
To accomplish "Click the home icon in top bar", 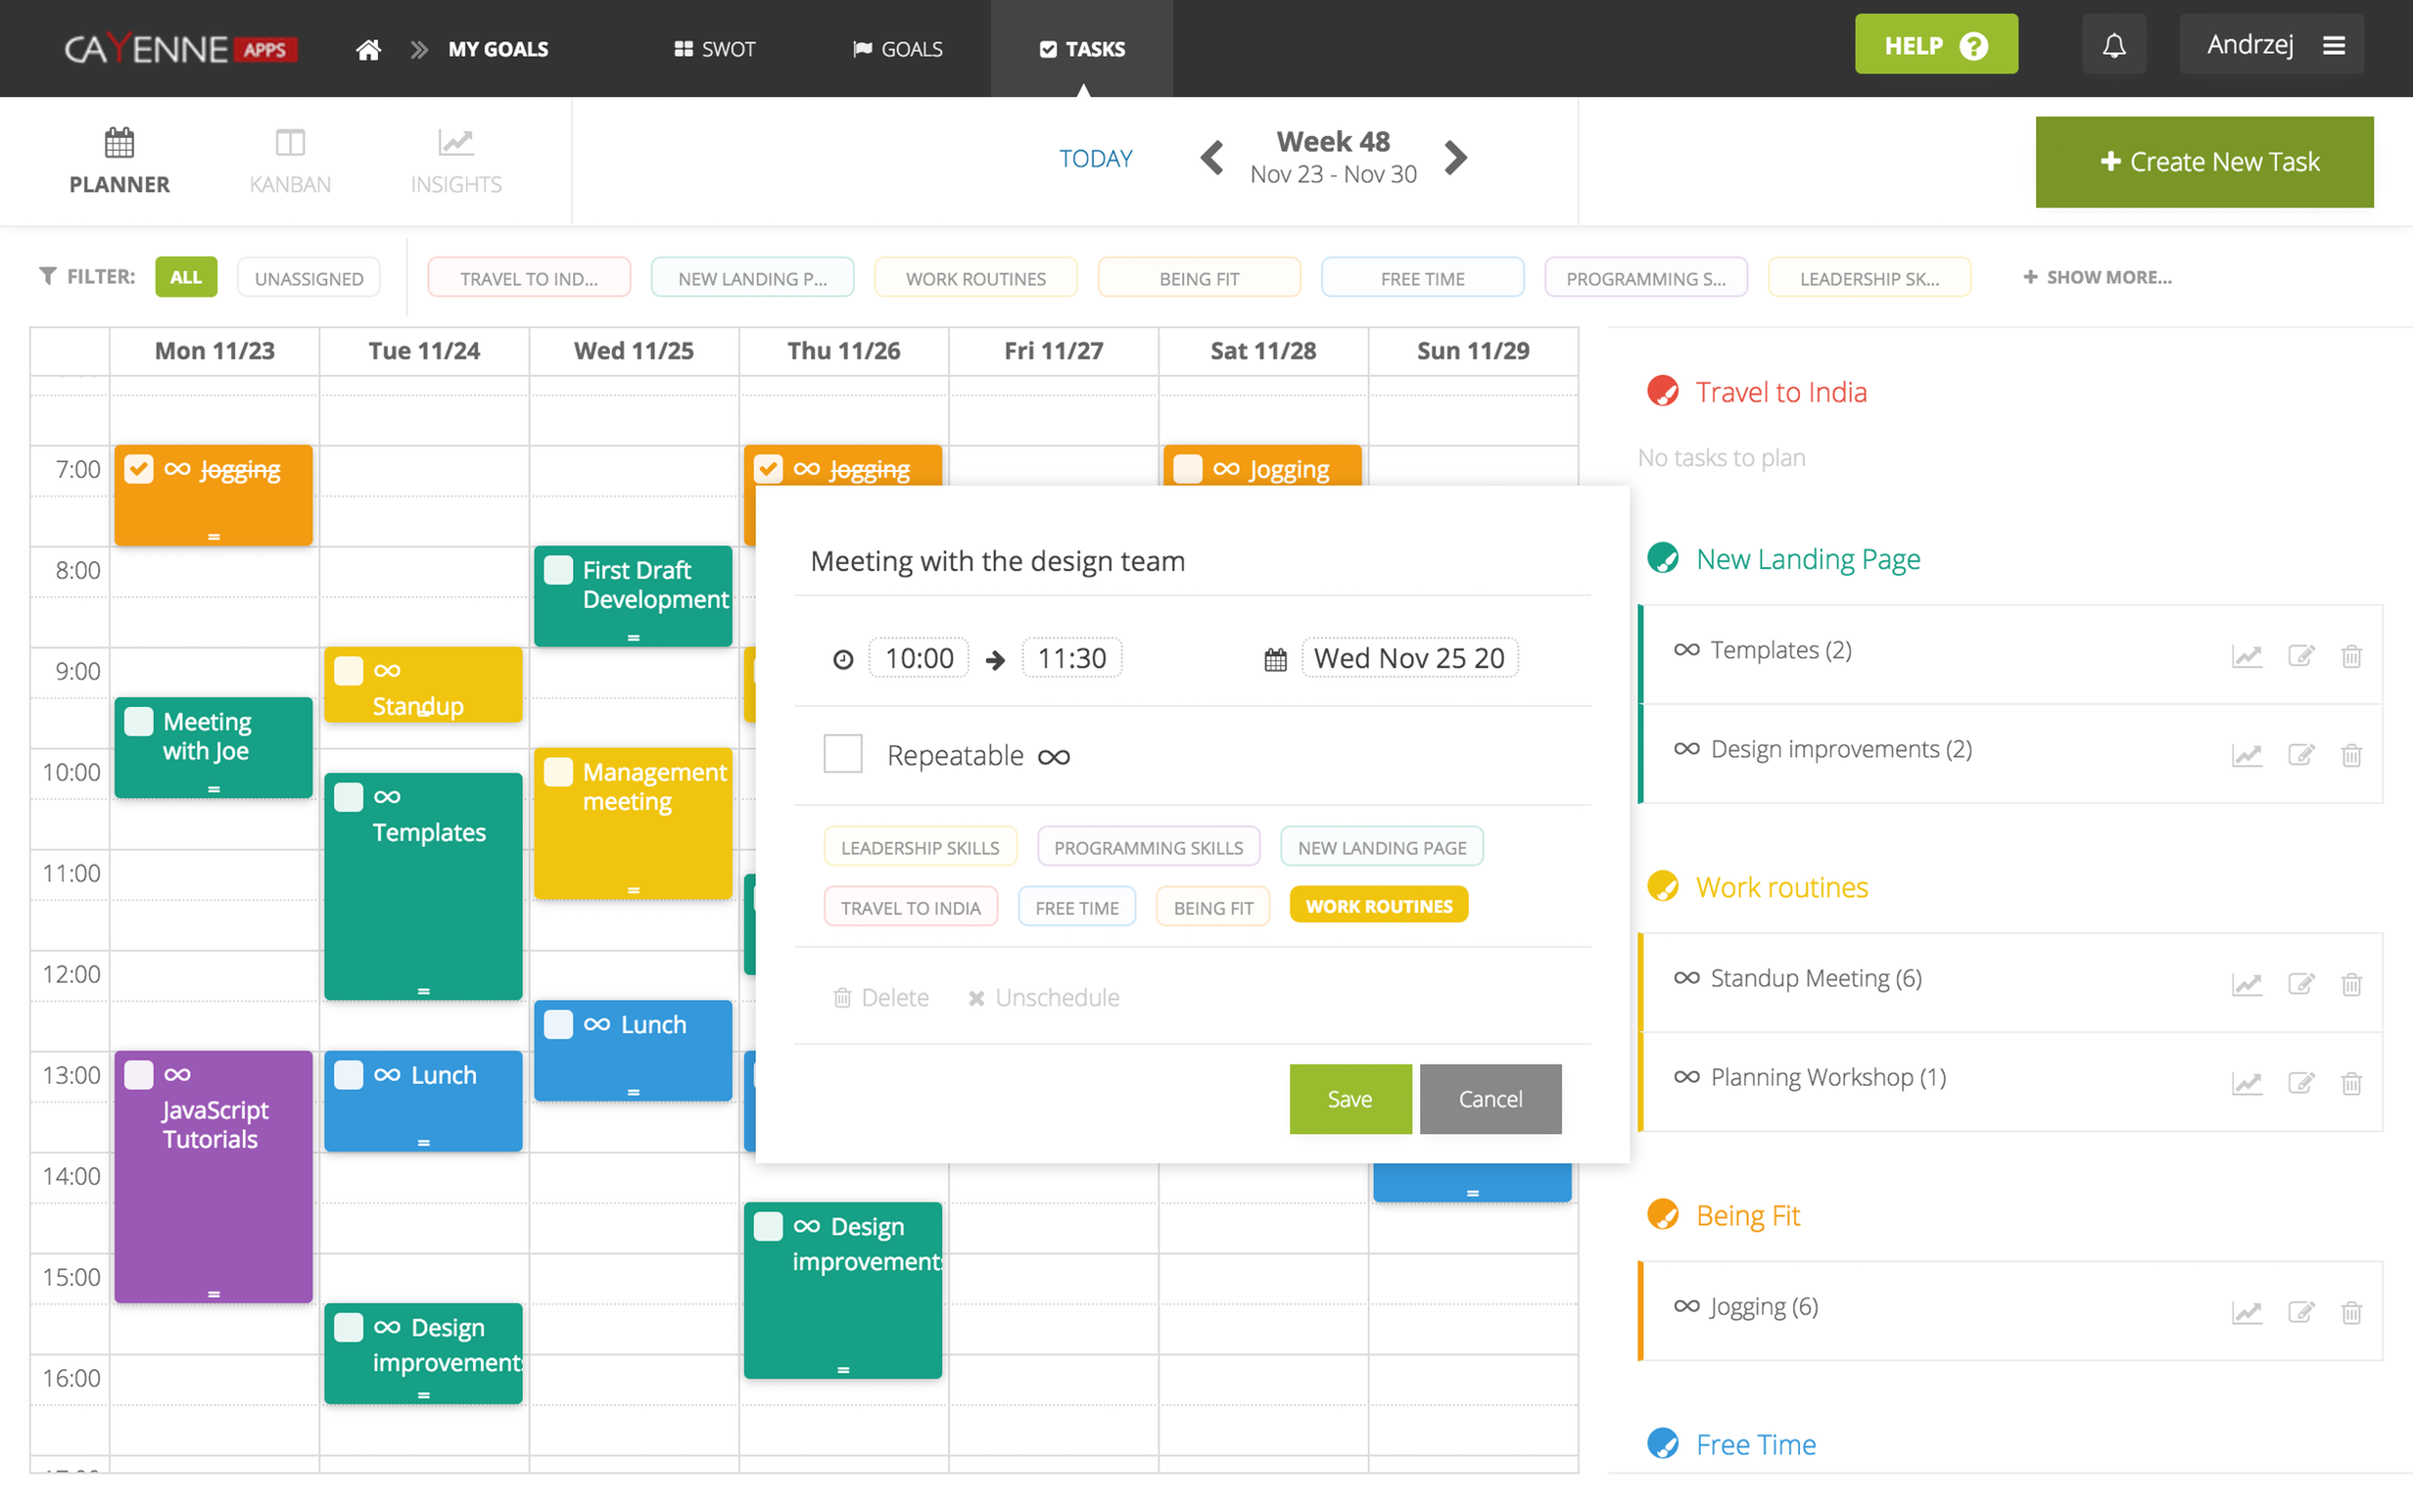I will [x=368, y=49].
